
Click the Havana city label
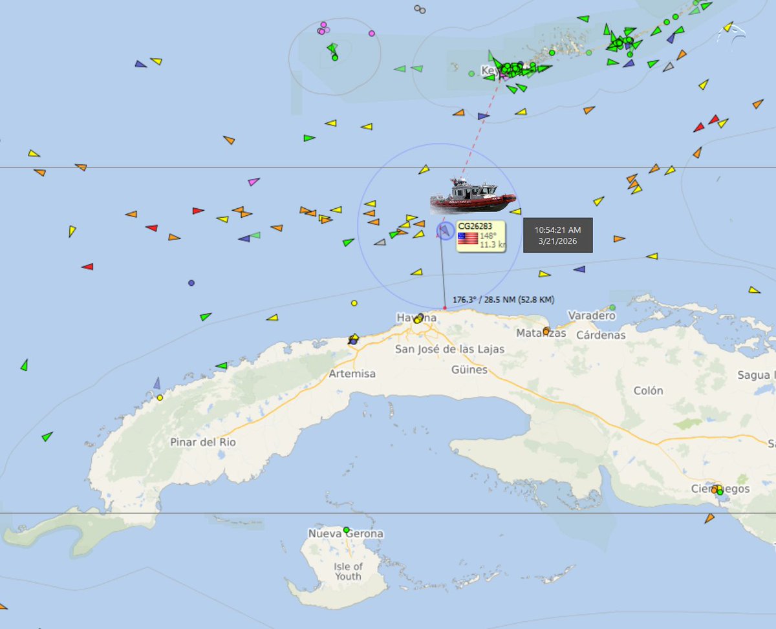[x=417, y=318]
